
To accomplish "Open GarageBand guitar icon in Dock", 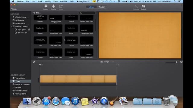I will [113, 101].
